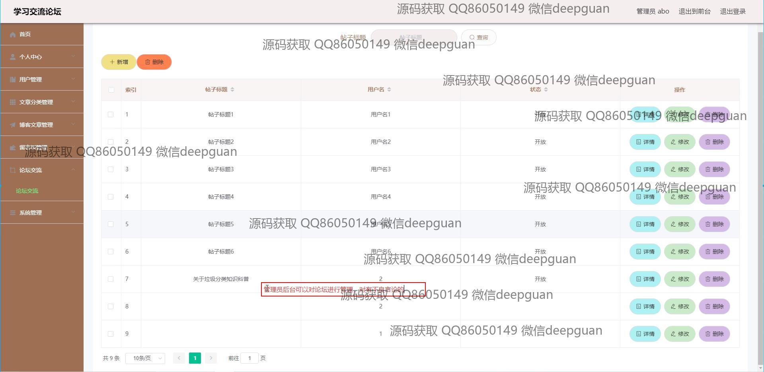View 详情 for row 帖子标题3
The height and width of the screenshot is (372, 764).
645,169
